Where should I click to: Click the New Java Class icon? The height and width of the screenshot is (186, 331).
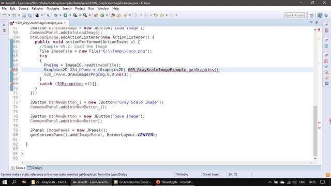coord(102,15)
